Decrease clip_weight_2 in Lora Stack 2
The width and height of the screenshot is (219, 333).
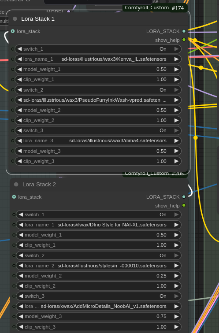[21, 286]
